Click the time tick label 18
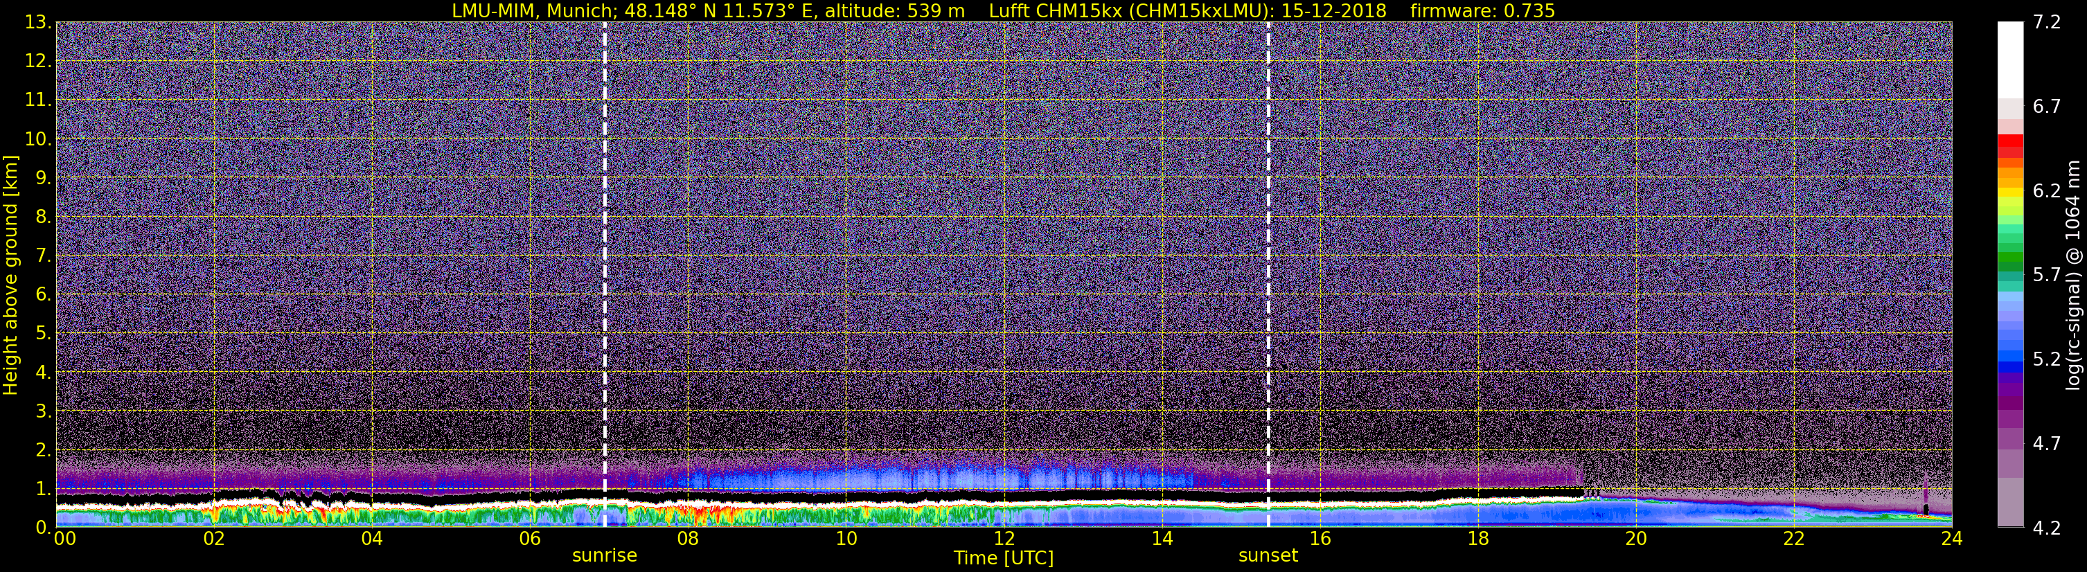Screen dimensions: 2087x572 point(1477,539)
